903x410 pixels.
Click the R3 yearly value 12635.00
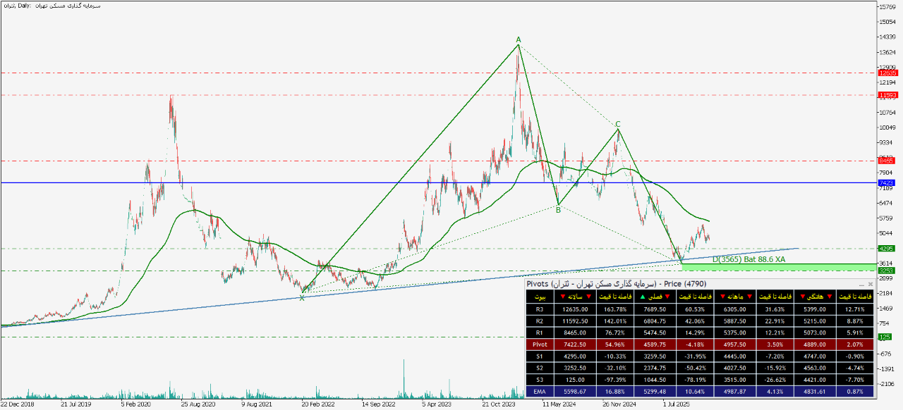576,309
